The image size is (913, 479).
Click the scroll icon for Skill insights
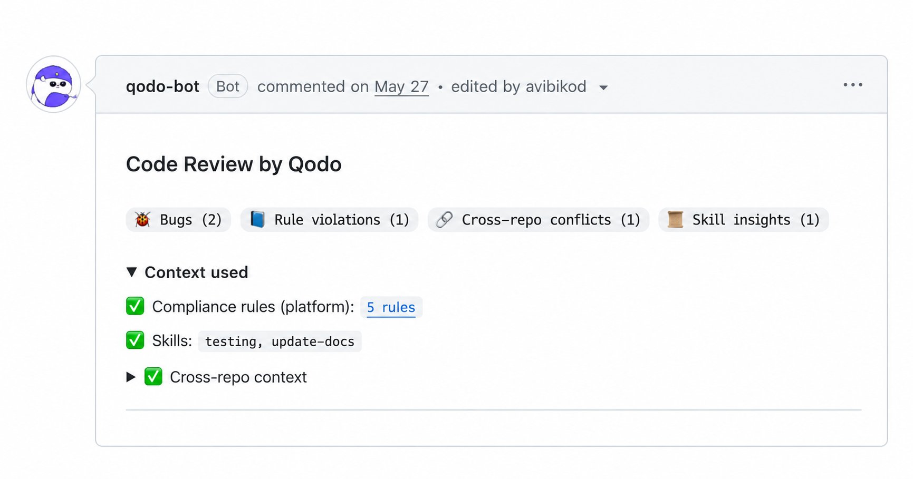pos(675,219)
